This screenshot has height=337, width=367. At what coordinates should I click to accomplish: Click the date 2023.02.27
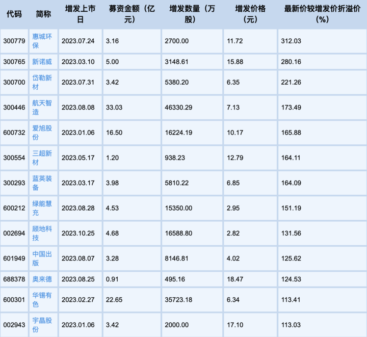78,300
